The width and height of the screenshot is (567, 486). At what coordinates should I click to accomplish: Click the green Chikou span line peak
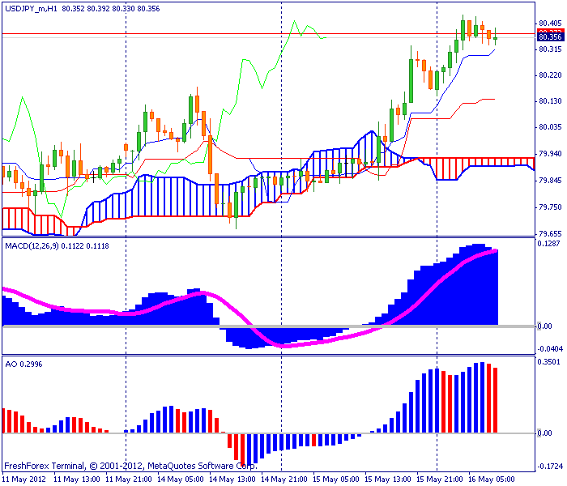pyautogui.click(x=294, y=22)
